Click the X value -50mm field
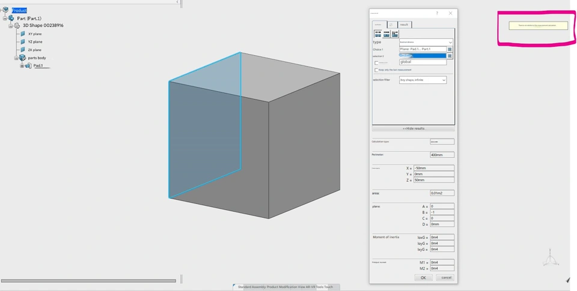Viewport: 577px width, 291px height. pyautogui.click(x=434, y=168)
